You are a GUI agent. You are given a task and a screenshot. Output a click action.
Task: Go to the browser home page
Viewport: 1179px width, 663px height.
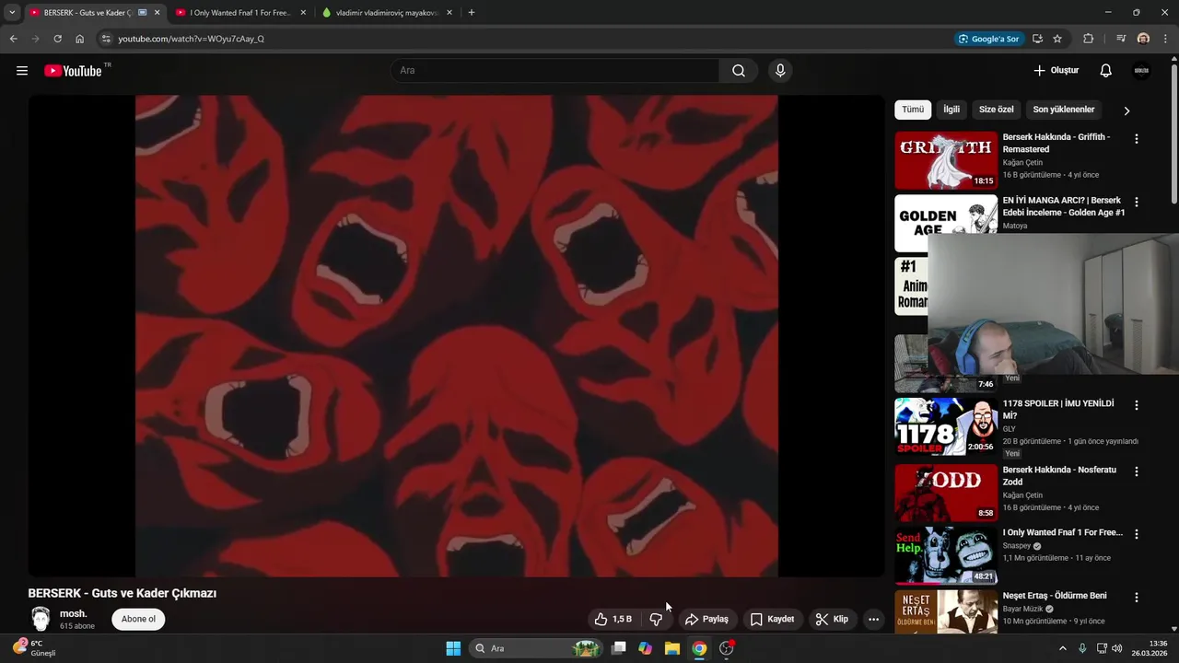pos(80,39)
